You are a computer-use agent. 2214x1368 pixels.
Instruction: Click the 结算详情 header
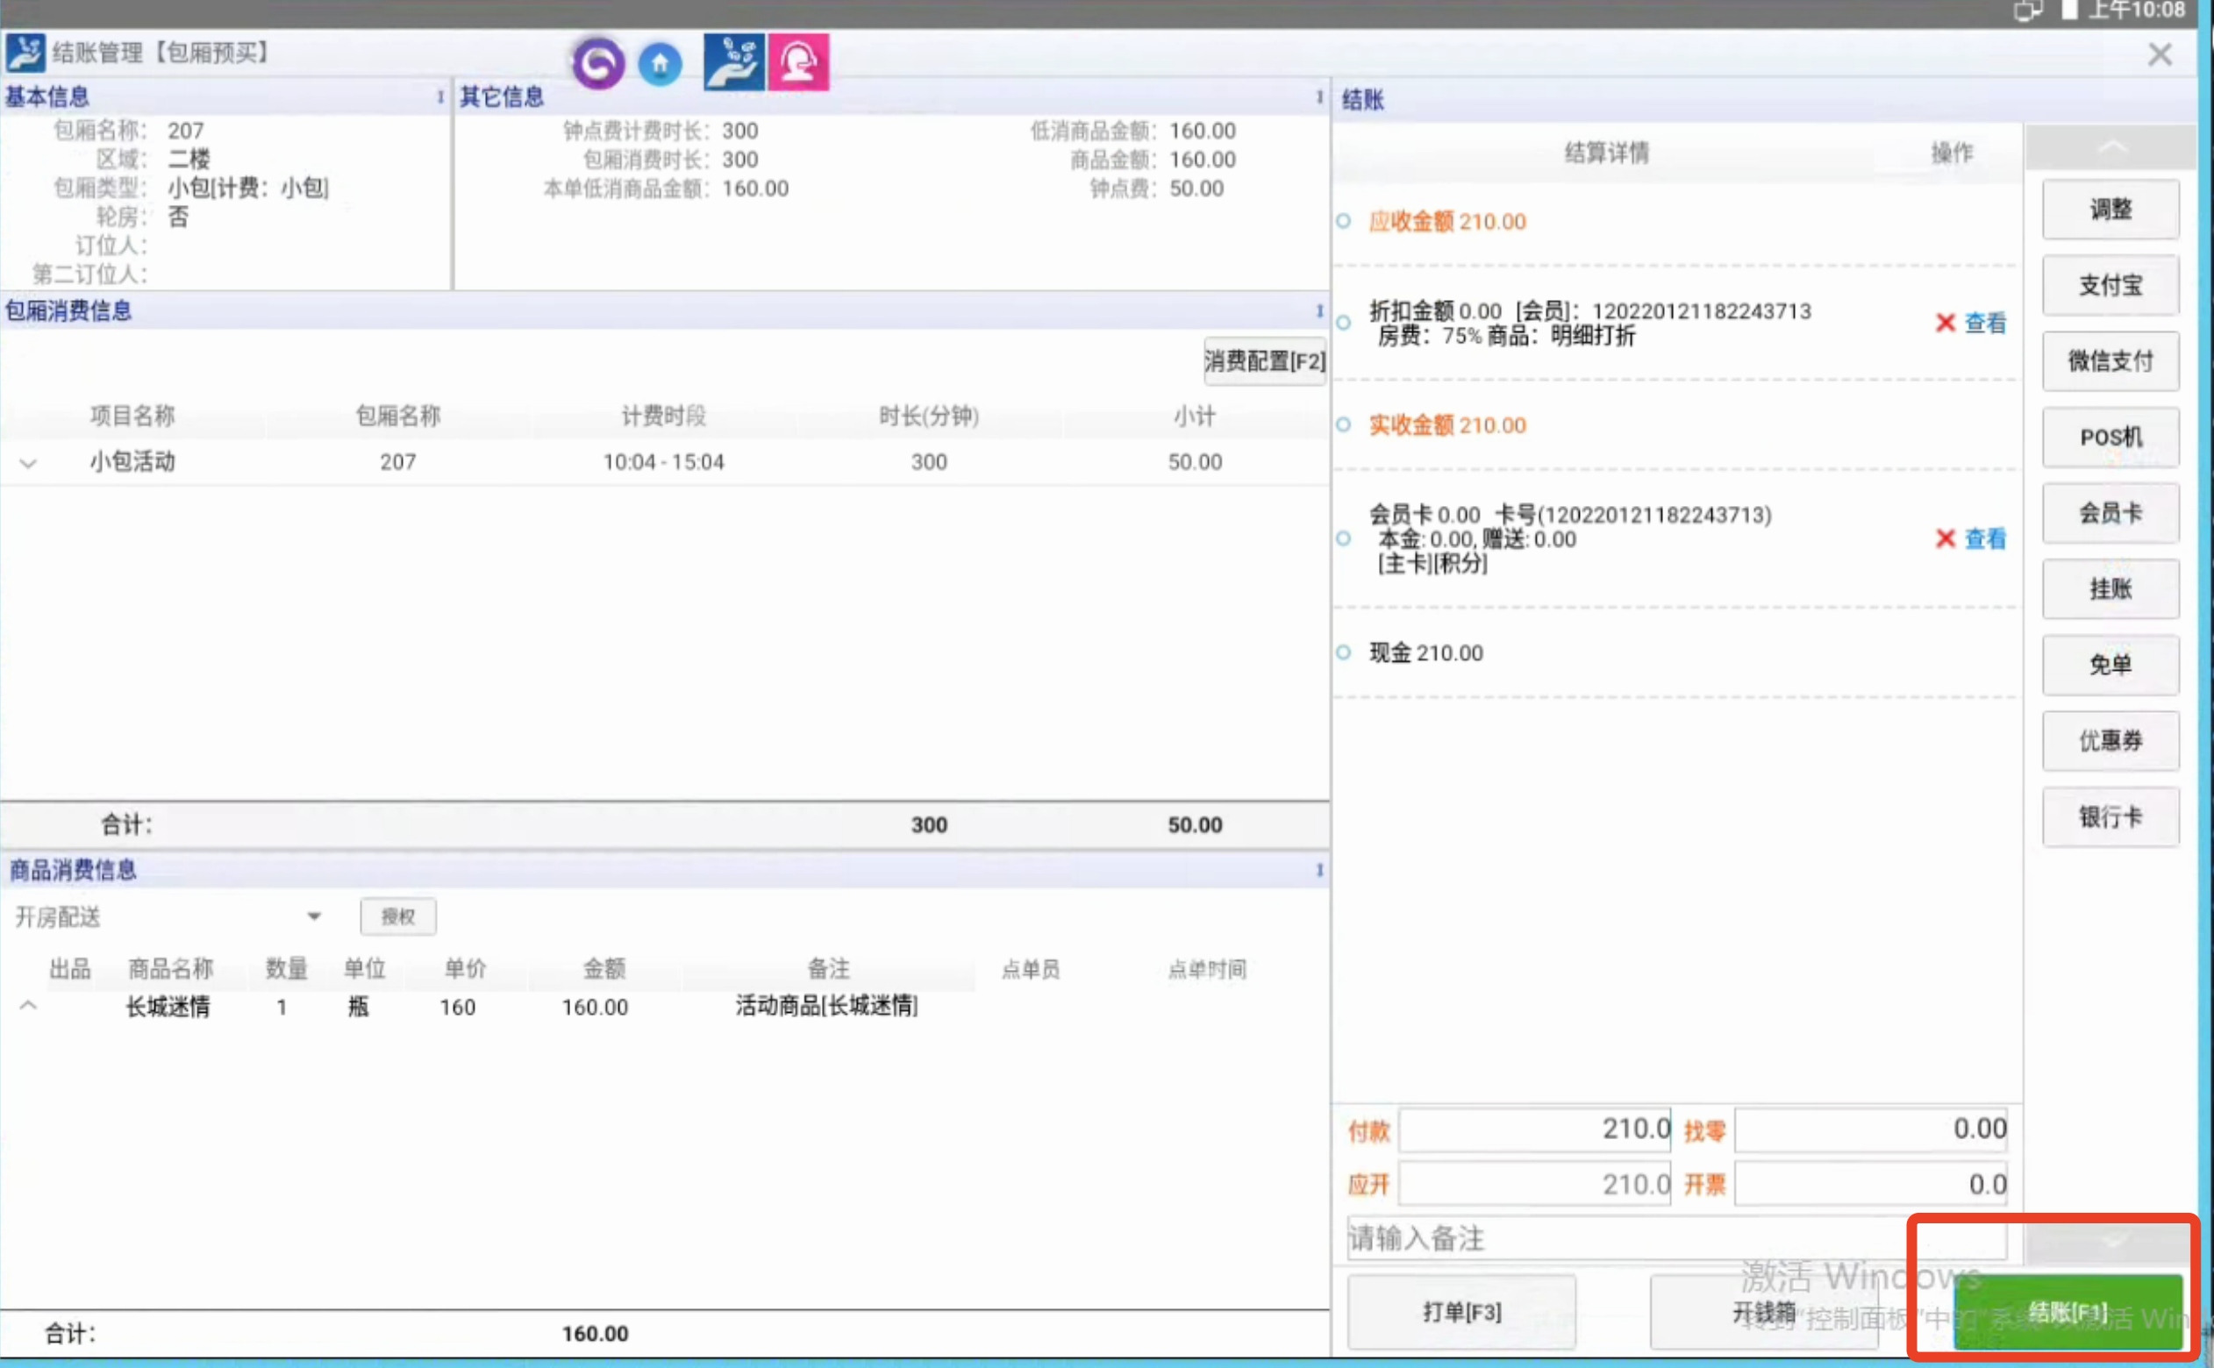click(1606, 153)
